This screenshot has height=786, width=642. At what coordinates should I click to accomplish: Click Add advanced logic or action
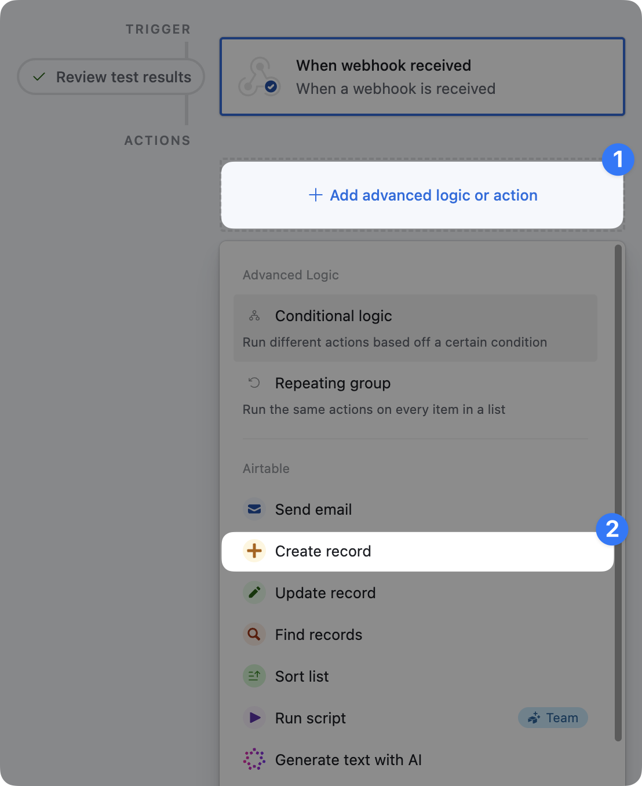(422, 195)
